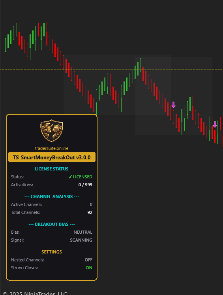The image size is (223, 295).
Task: Click the Nested Channels OFF value
Action: coord(88,260)
